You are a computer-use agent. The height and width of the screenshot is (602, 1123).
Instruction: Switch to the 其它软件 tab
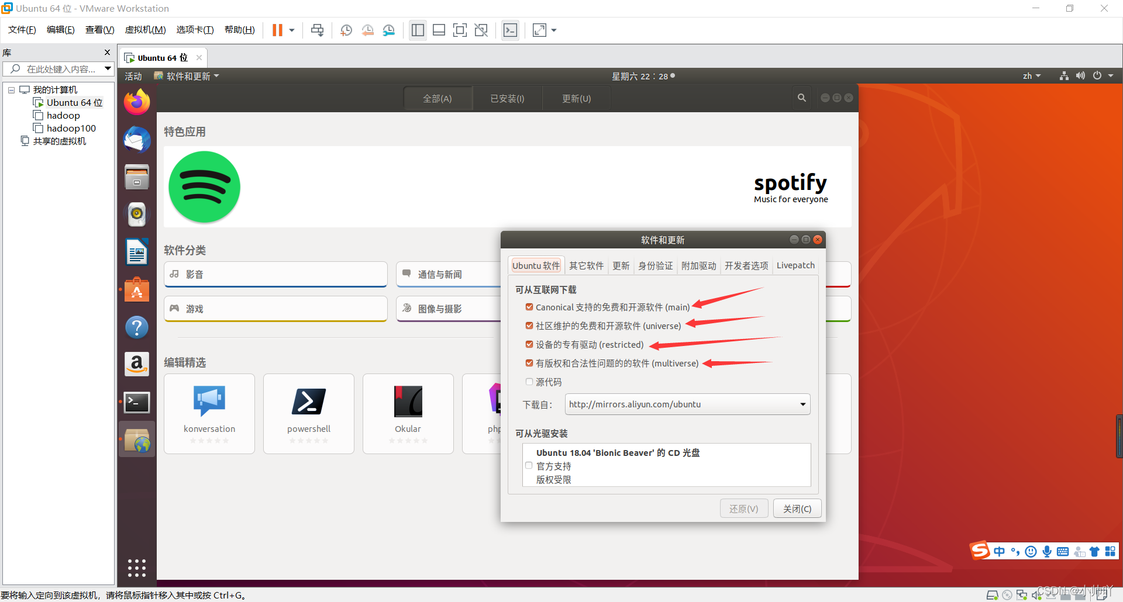[586, 266]
